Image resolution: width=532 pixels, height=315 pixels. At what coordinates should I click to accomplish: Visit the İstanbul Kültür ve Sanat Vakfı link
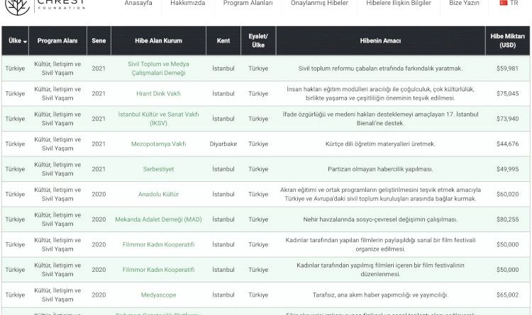pyautogui.click(x=158, y=119)
